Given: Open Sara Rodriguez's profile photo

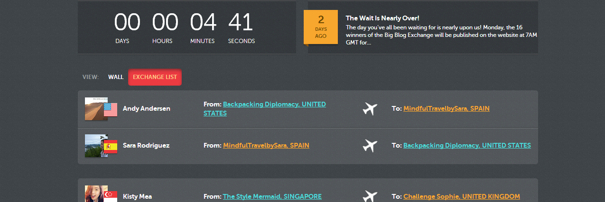Looking at the screenshot, I should (x=93, y=145).
